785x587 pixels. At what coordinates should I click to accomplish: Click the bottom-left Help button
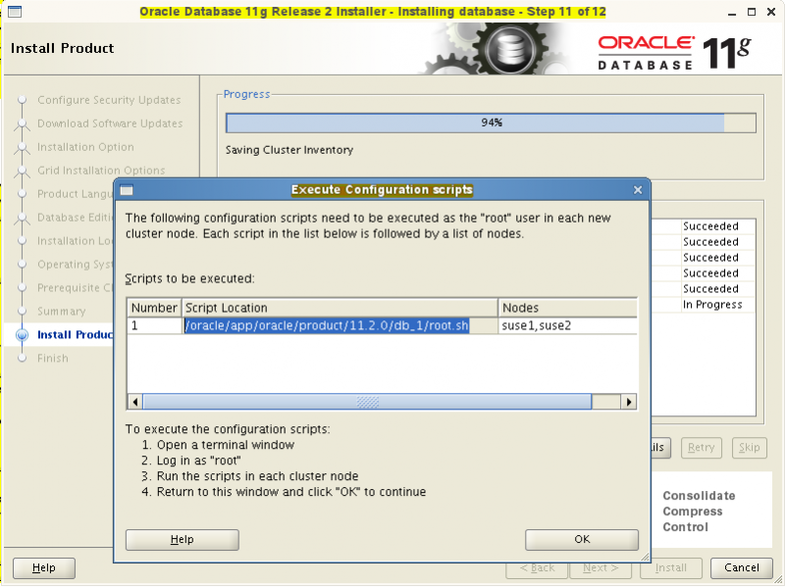coord(43,567)
